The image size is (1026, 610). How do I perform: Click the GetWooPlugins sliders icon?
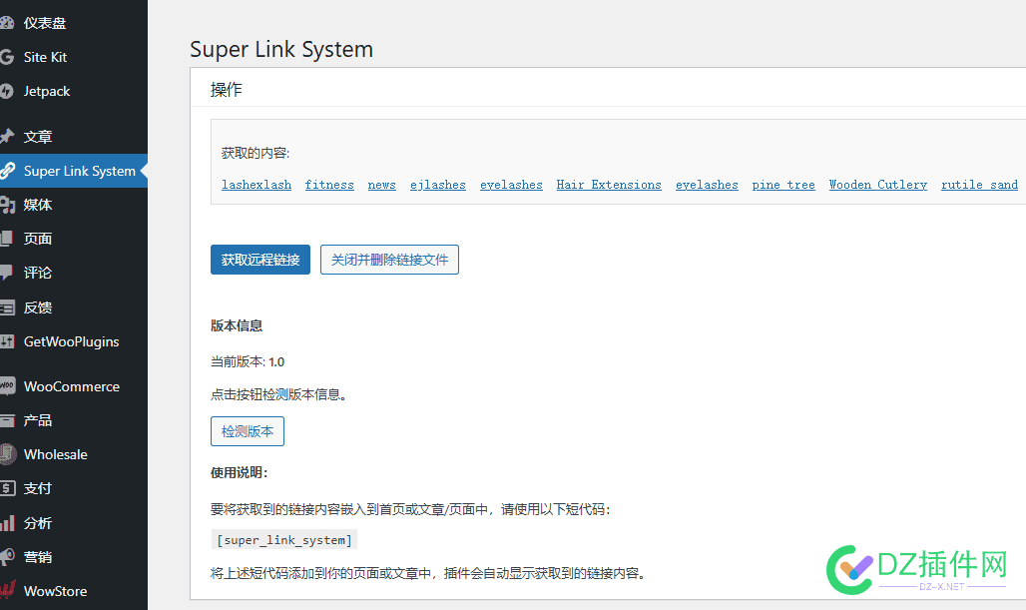7,341
